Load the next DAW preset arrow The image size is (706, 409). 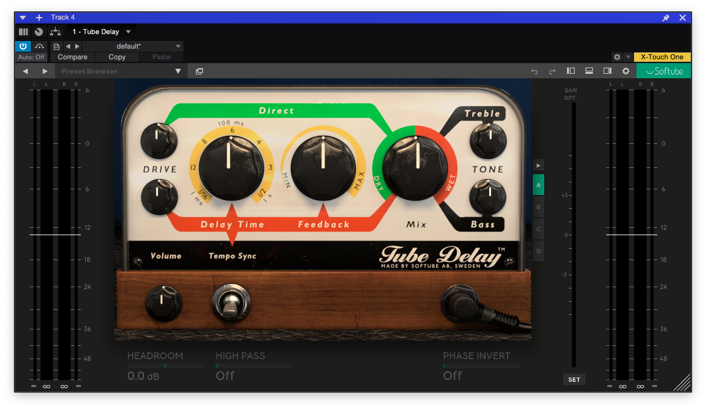tap(78, 46)
